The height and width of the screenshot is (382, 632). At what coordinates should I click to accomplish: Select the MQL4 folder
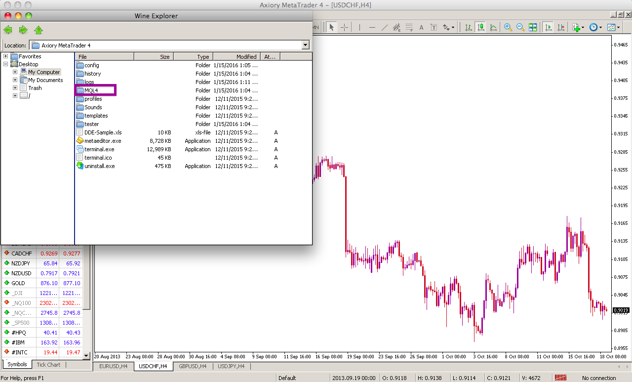click(92, 90)
